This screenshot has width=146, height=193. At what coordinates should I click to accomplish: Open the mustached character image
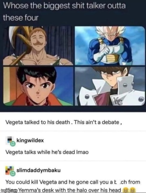pyautogui.click(x=38, y=45)
